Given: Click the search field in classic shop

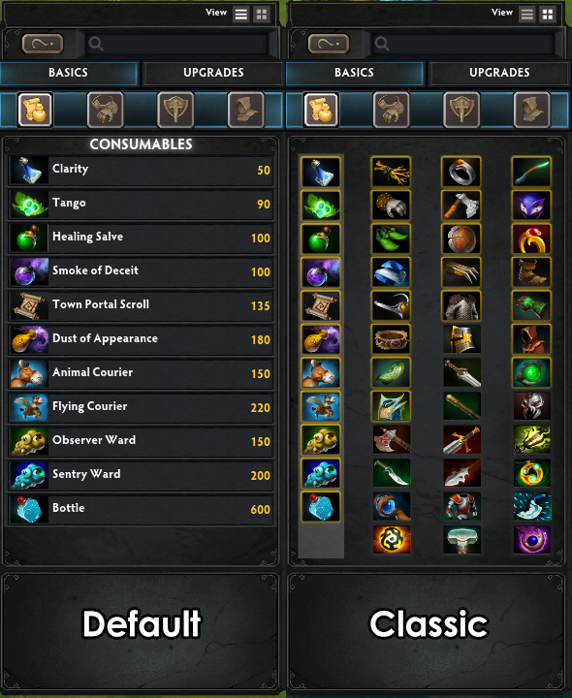Looking at the screenshot, I should click(x=463, y=44).
